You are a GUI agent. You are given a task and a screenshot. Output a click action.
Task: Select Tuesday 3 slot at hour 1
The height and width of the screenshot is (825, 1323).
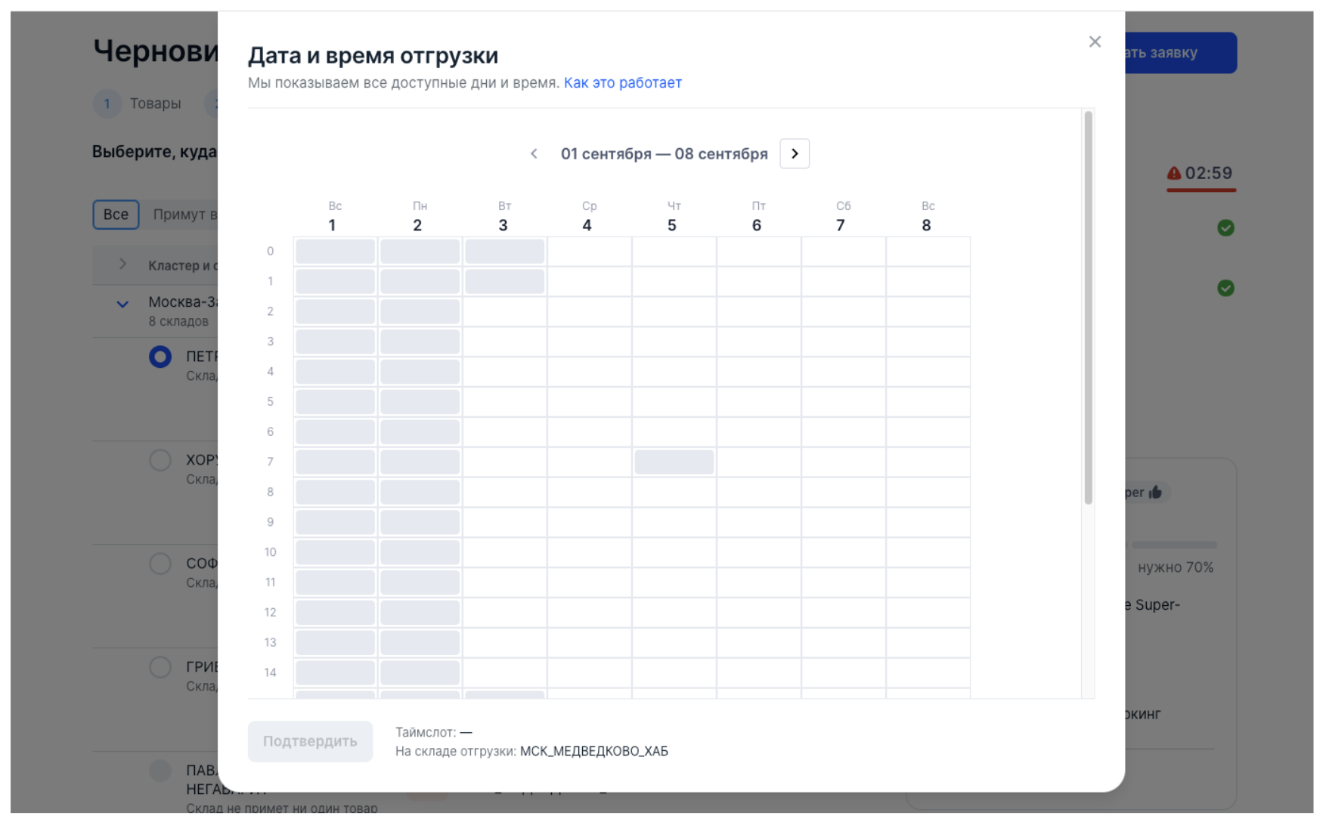click(x=505, y=281)
